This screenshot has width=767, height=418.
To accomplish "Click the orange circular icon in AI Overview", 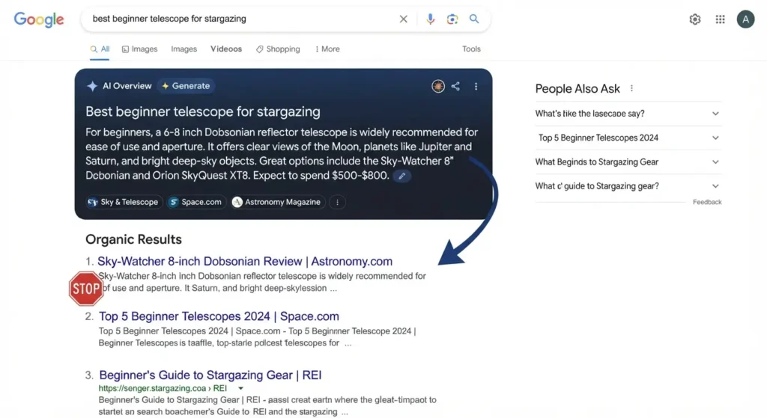I will [x=437, y=87].
